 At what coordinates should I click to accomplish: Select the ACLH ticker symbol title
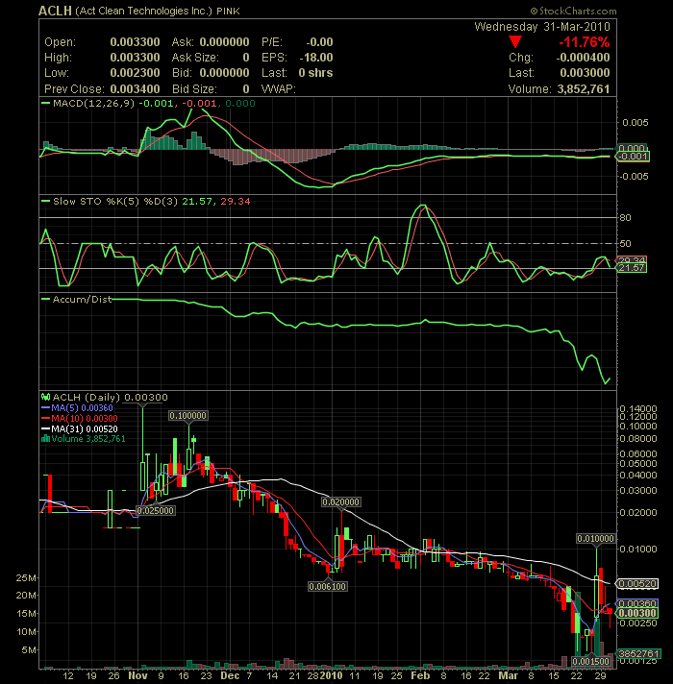coord(55,11)
